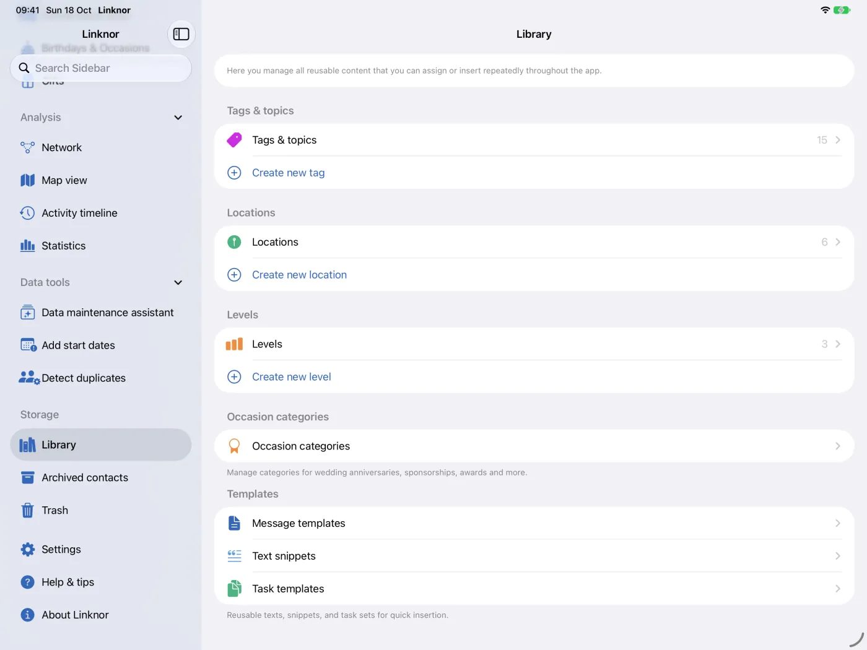This screenshot has width=867, height=650.
Task: Click the plus icon beside Create new location
Action: point(234,275)
